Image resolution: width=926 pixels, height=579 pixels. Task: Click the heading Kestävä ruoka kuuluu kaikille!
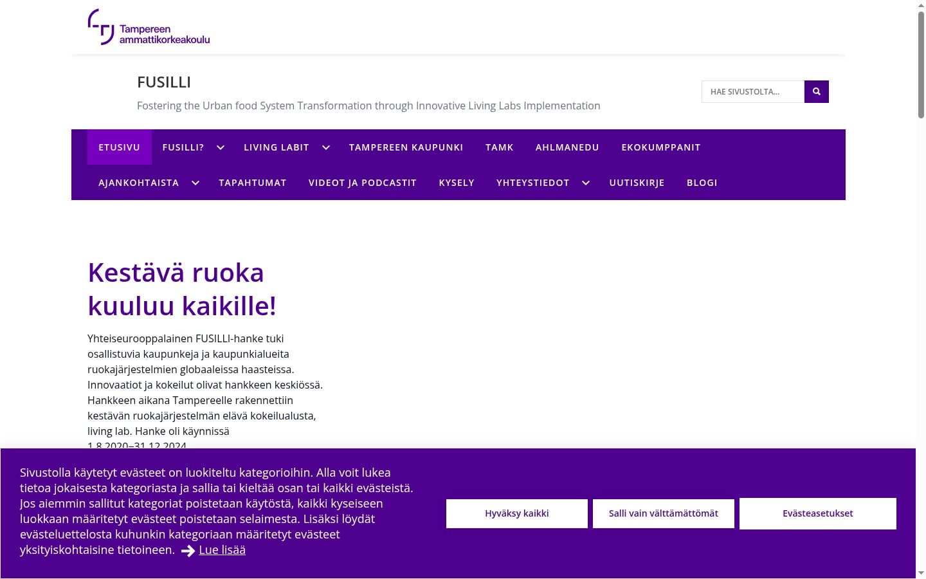(182, 289)
